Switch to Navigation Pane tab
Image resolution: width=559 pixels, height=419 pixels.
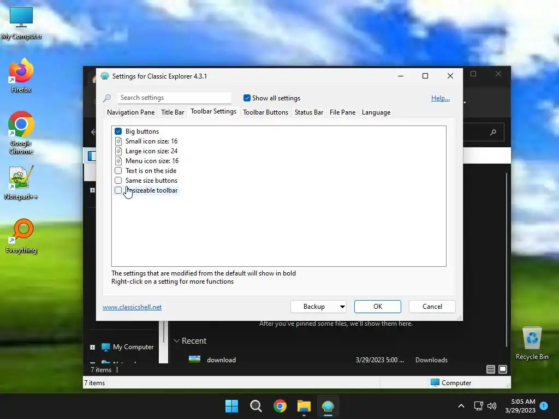coord(131,112)
